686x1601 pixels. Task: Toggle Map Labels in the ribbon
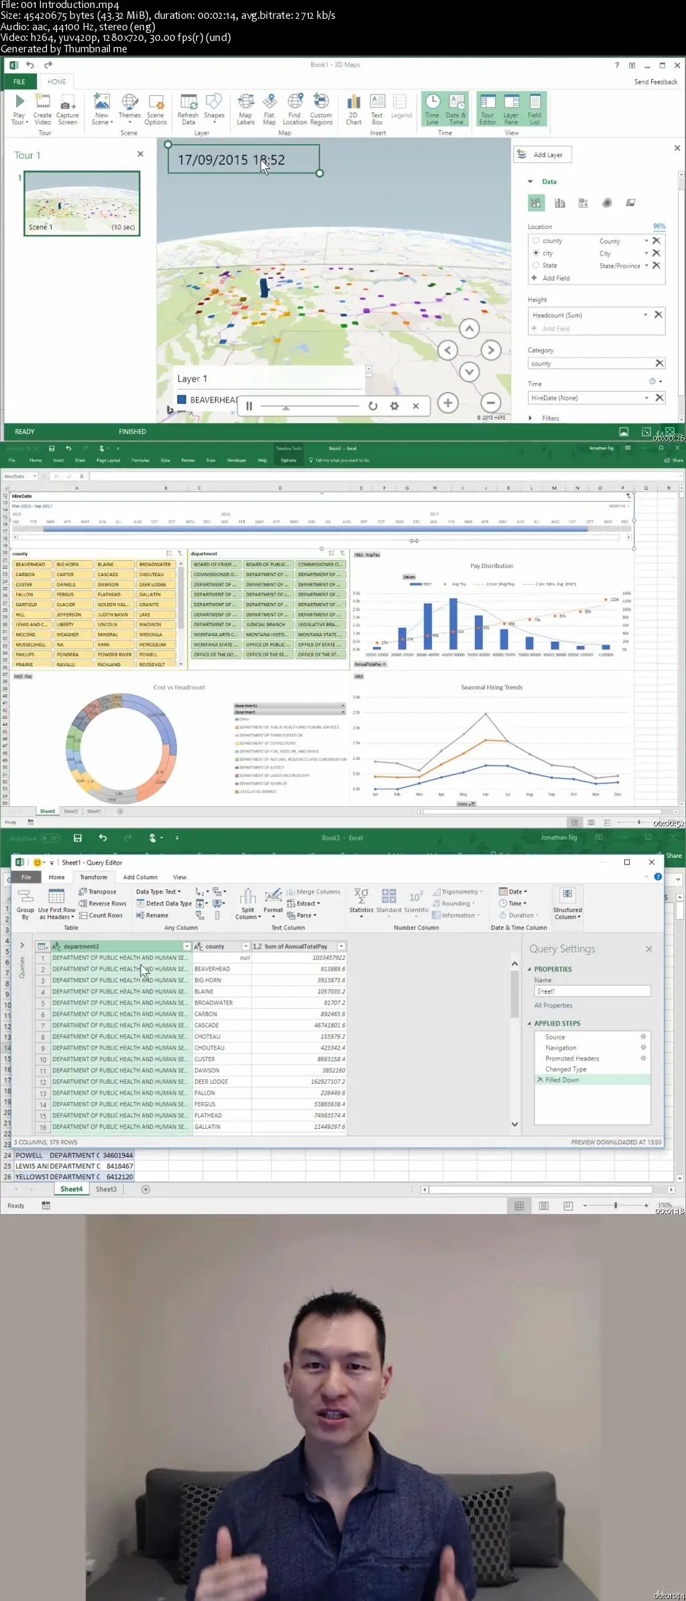[246, 109]
